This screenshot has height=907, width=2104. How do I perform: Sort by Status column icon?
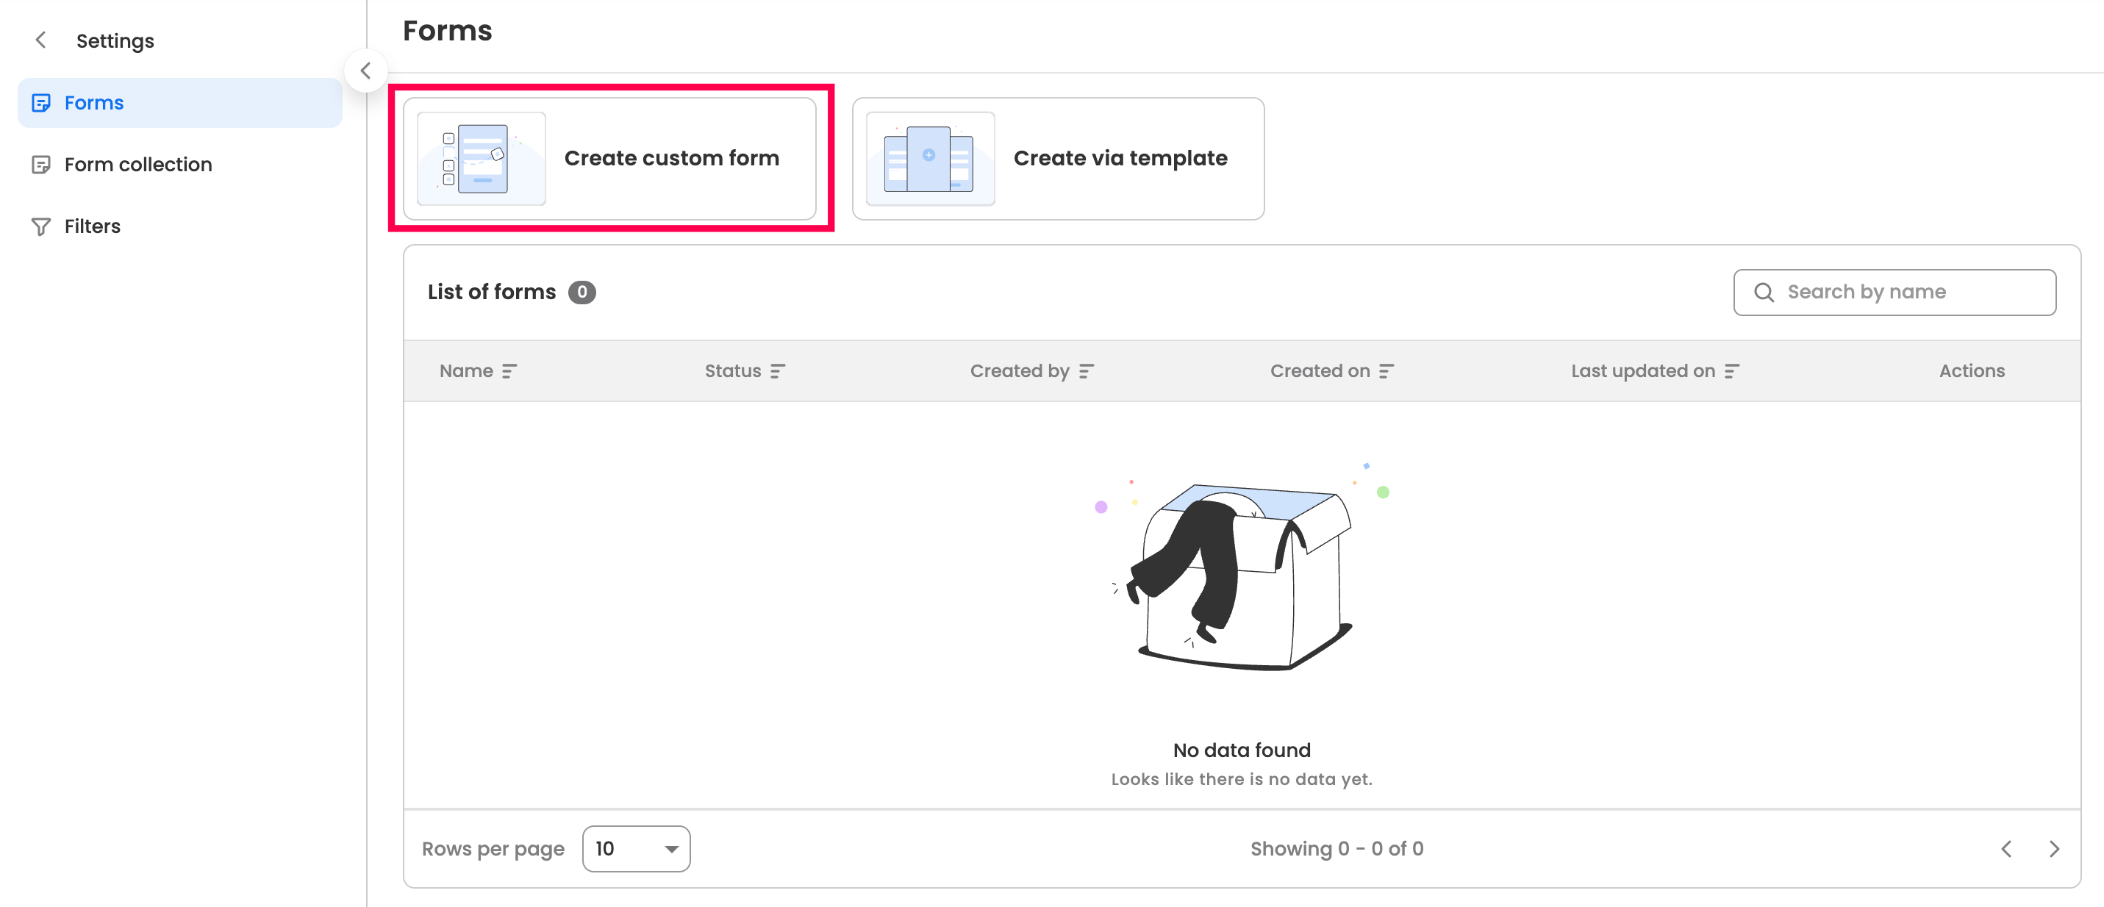tap(778, 371)
